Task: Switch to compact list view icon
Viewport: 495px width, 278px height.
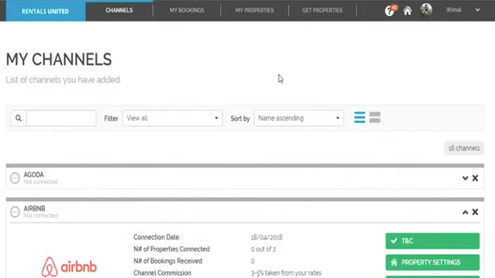Action: click(359, 117)
